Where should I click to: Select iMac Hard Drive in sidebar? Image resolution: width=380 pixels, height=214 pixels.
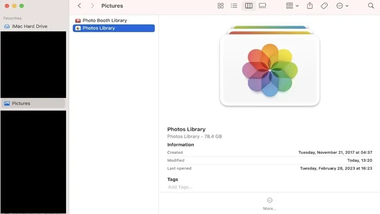click(x=30, y=26)
